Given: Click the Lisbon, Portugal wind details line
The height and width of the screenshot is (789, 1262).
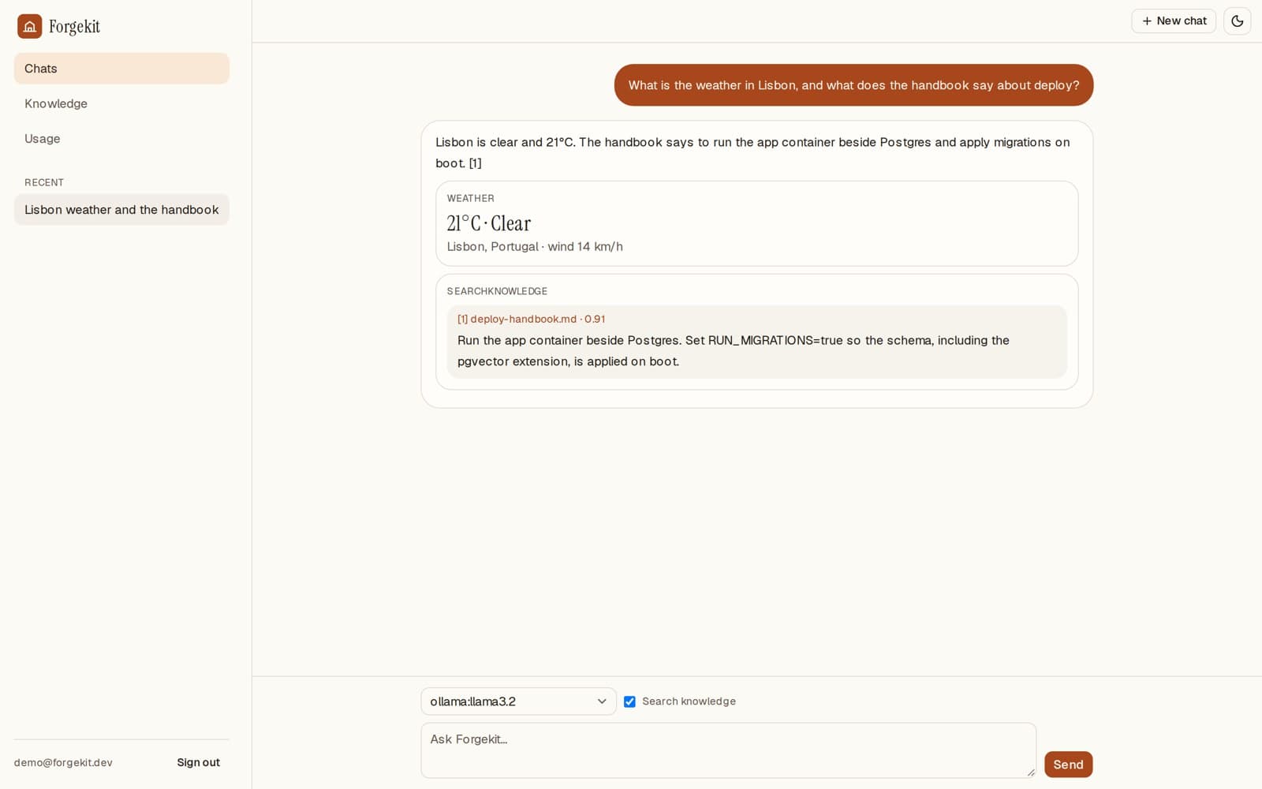Looking at the screenshot, I should tap(535, 247).
